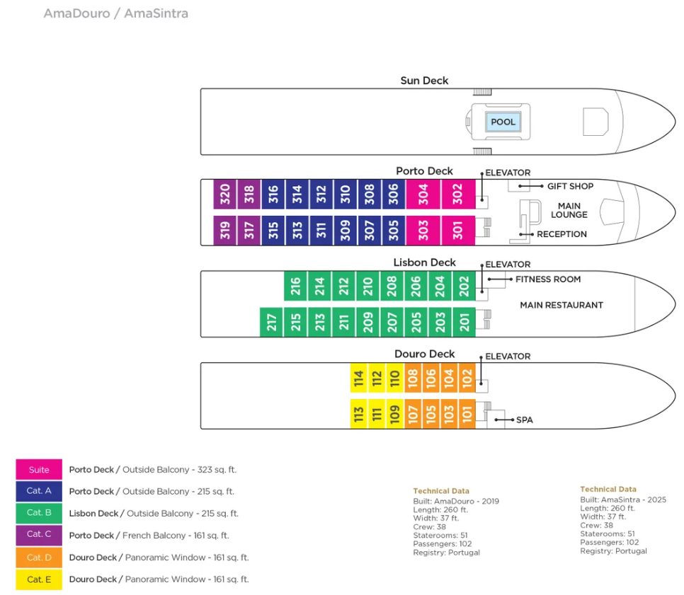Select Douro Deck cabin 114
684x595 pixels.
358,378
